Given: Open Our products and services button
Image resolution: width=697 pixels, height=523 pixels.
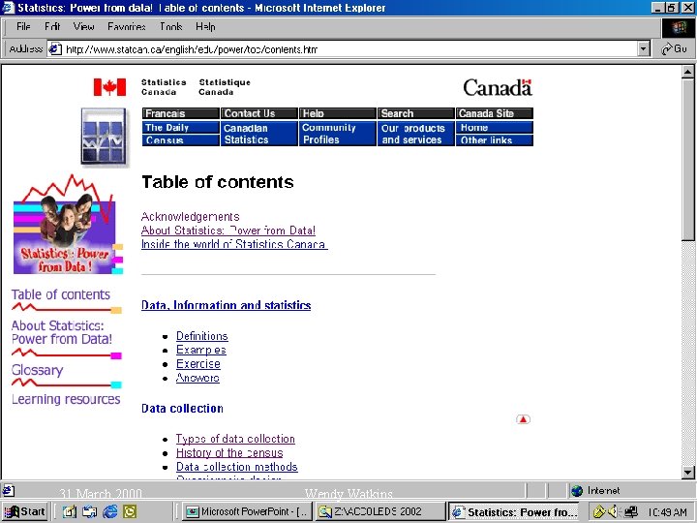Looking at the screenshot, I should [415, 134].
